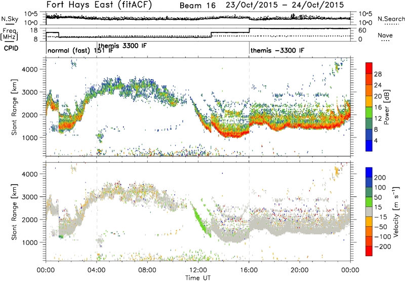This screenshot has width=405, height=281.
Task: Click the red power band bottom near 15:00 UT
Action: [235, 135]
